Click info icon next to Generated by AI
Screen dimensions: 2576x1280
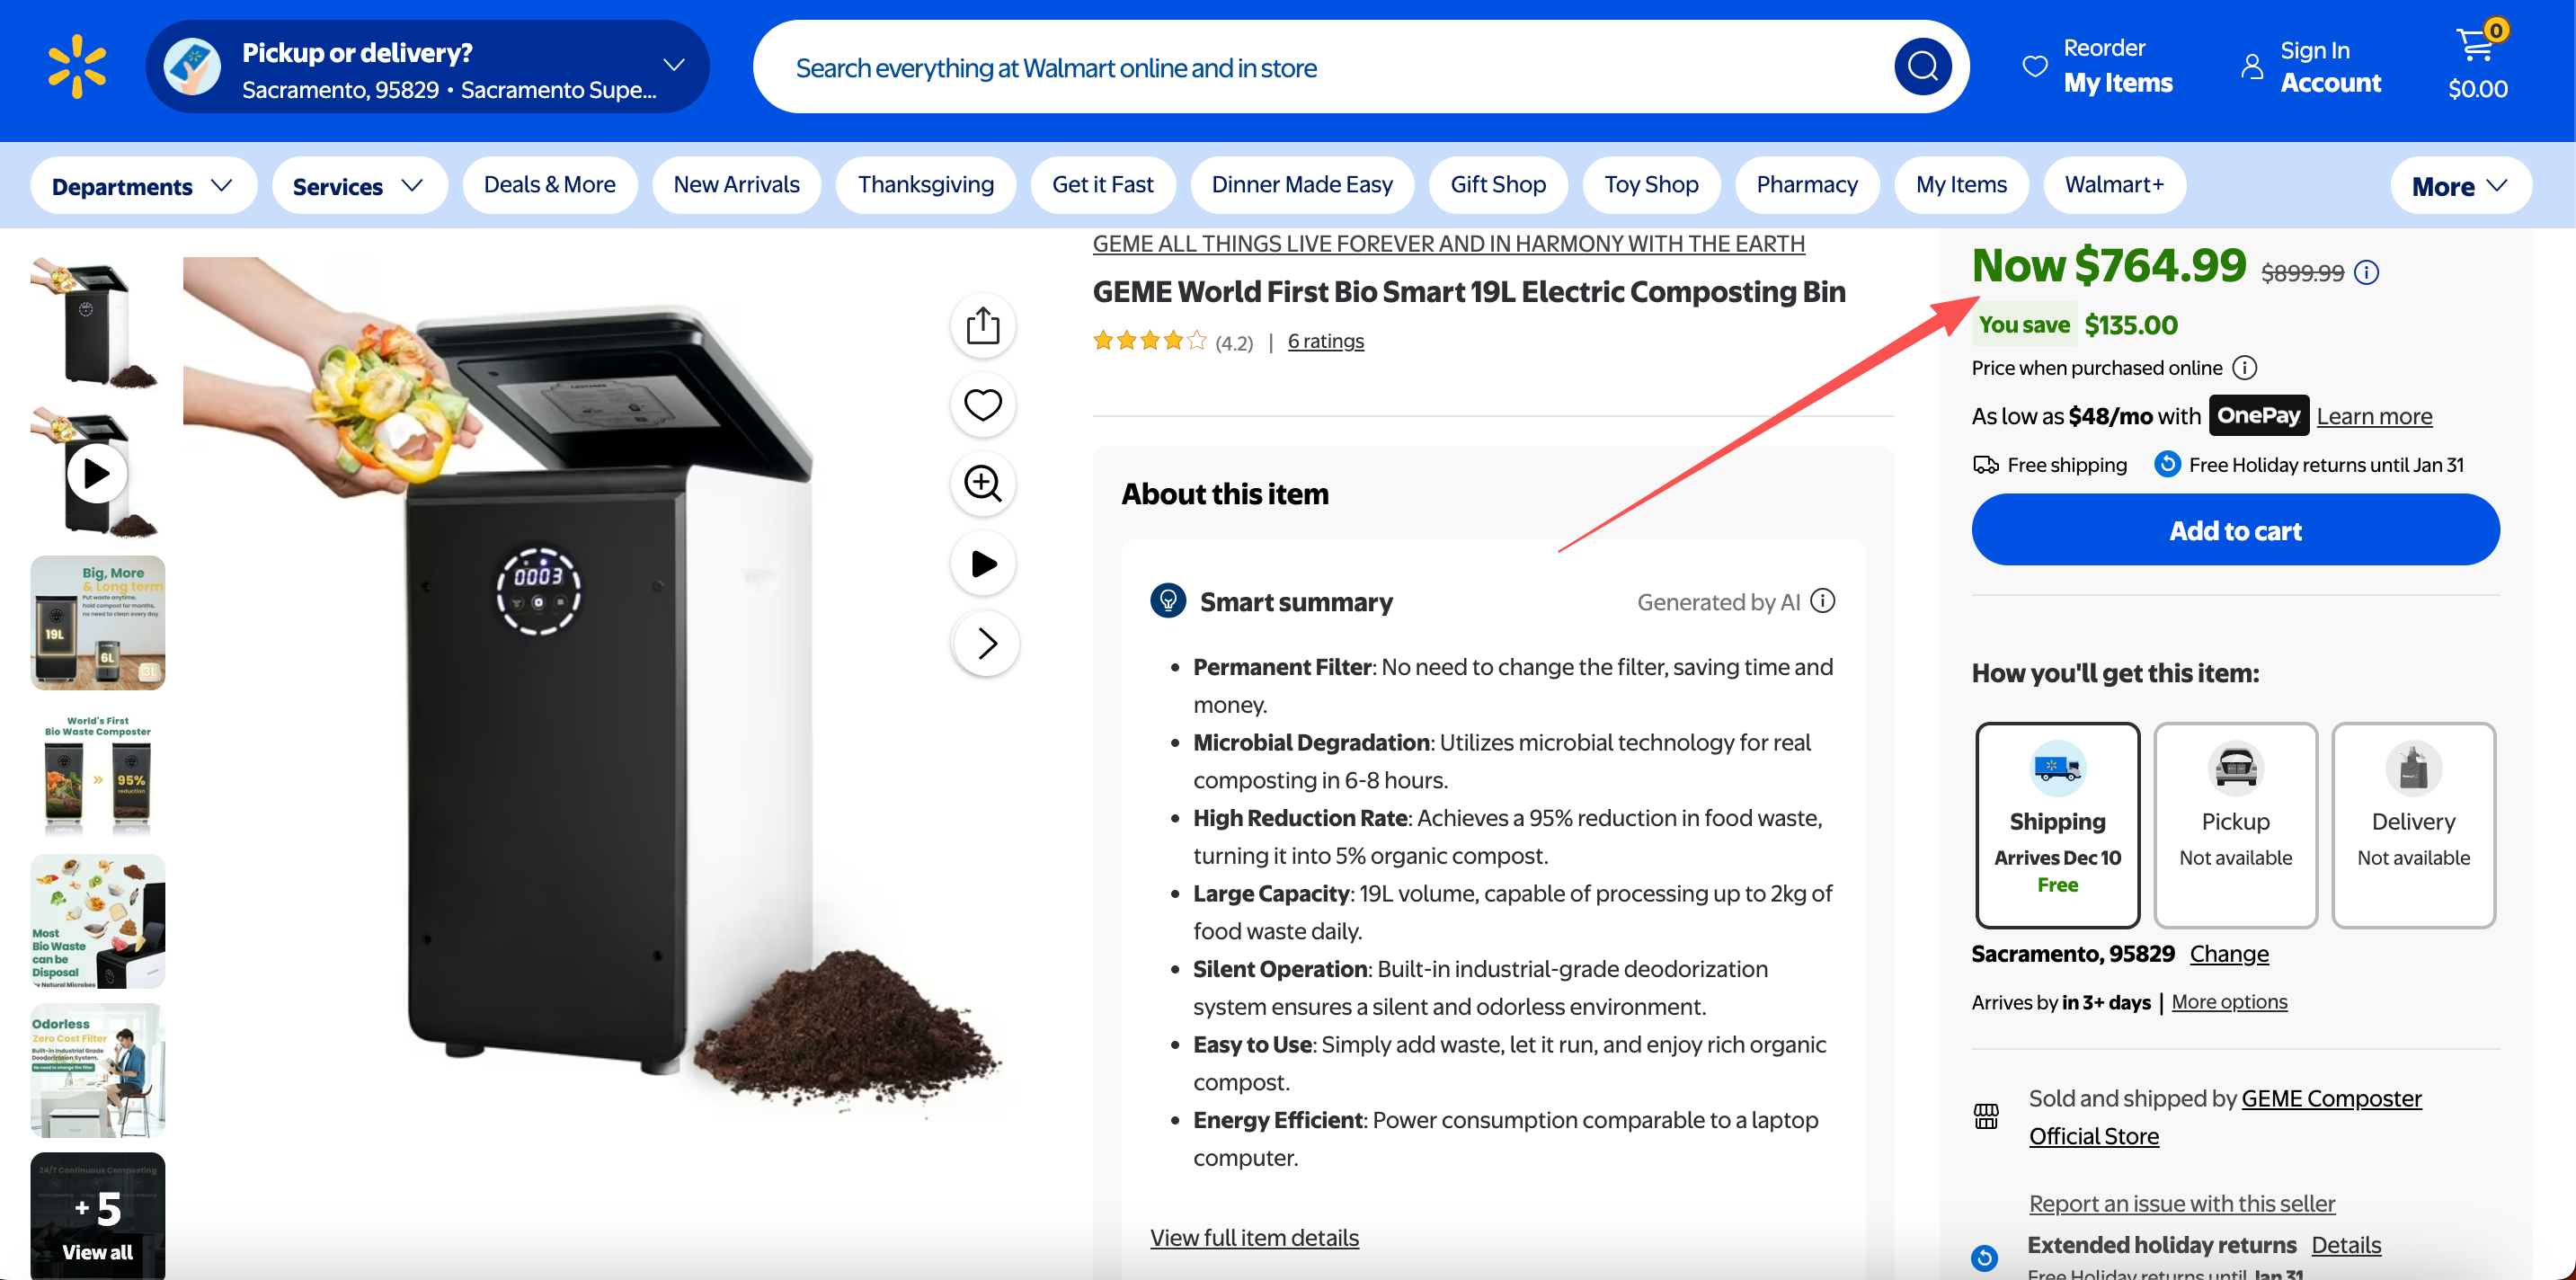click(x=1823, y=600)
